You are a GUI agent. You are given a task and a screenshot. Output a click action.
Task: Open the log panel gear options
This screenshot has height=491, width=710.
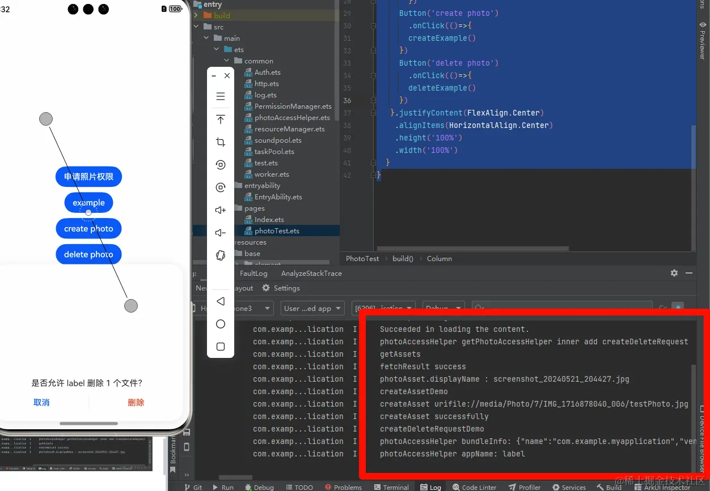pos(674,273)
